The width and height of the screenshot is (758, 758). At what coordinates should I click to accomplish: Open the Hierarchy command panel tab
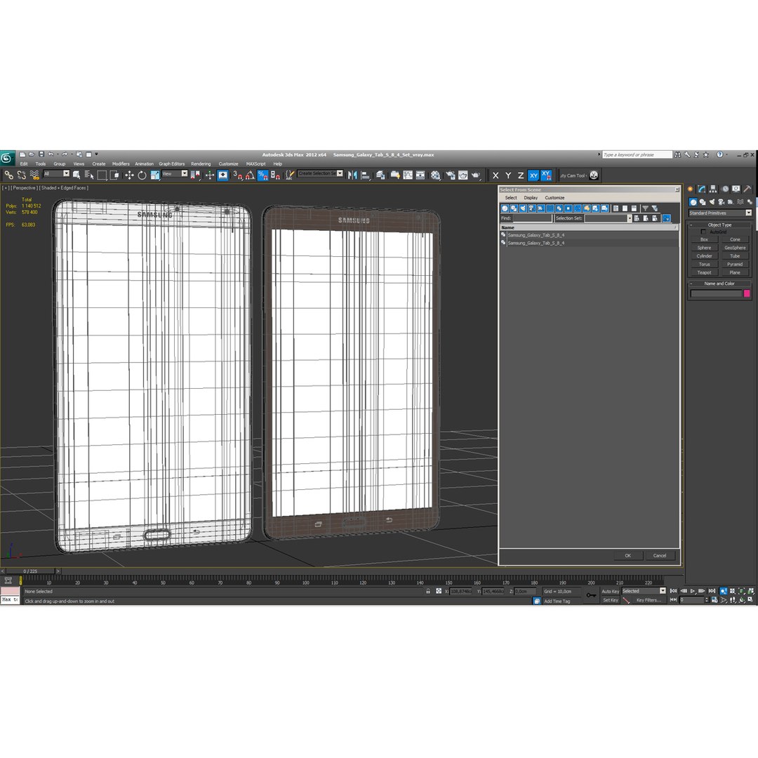click(x=713, y=189)
